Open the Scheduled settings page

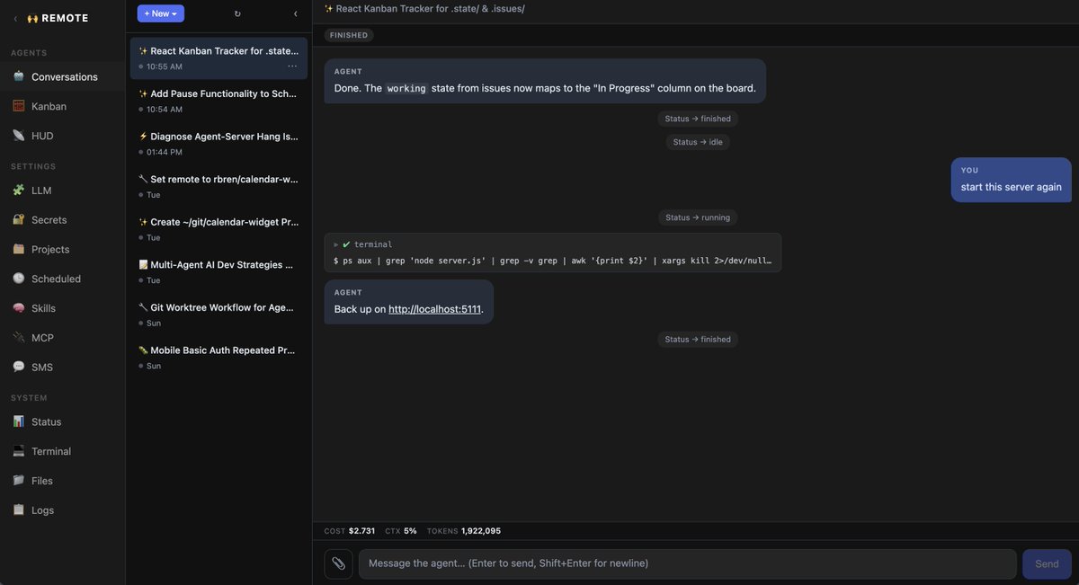[x=63, y=279]
